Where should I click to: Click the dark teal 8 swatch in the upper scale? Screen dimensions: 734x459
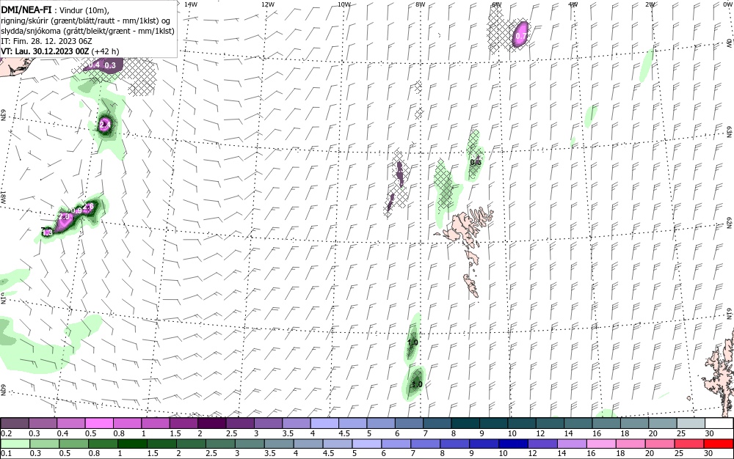(x=466, y=423)
